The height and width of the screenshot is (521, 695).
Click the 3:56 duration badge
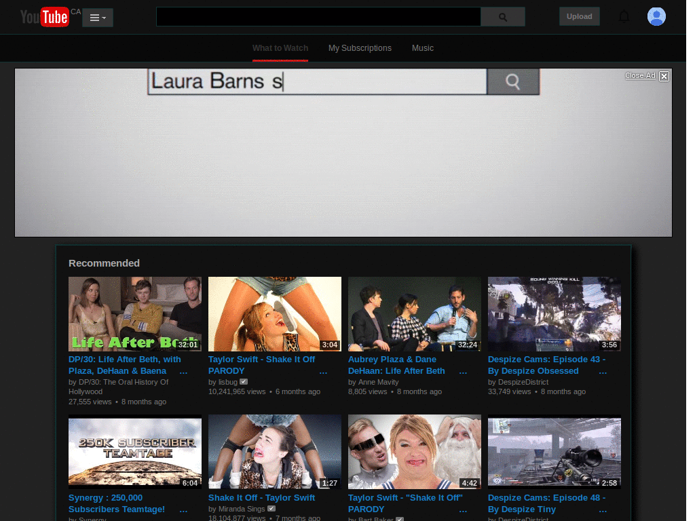(609, 345)
